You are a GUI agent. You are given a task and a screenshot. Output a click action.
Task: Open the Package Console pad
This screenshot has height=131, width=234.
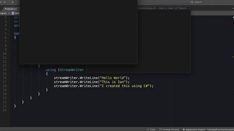169,130
